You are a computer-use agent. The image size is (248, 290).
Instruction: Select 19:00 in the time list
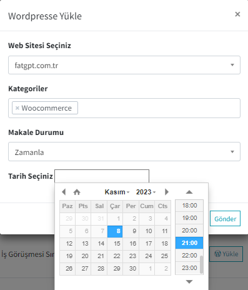point(189,218)
